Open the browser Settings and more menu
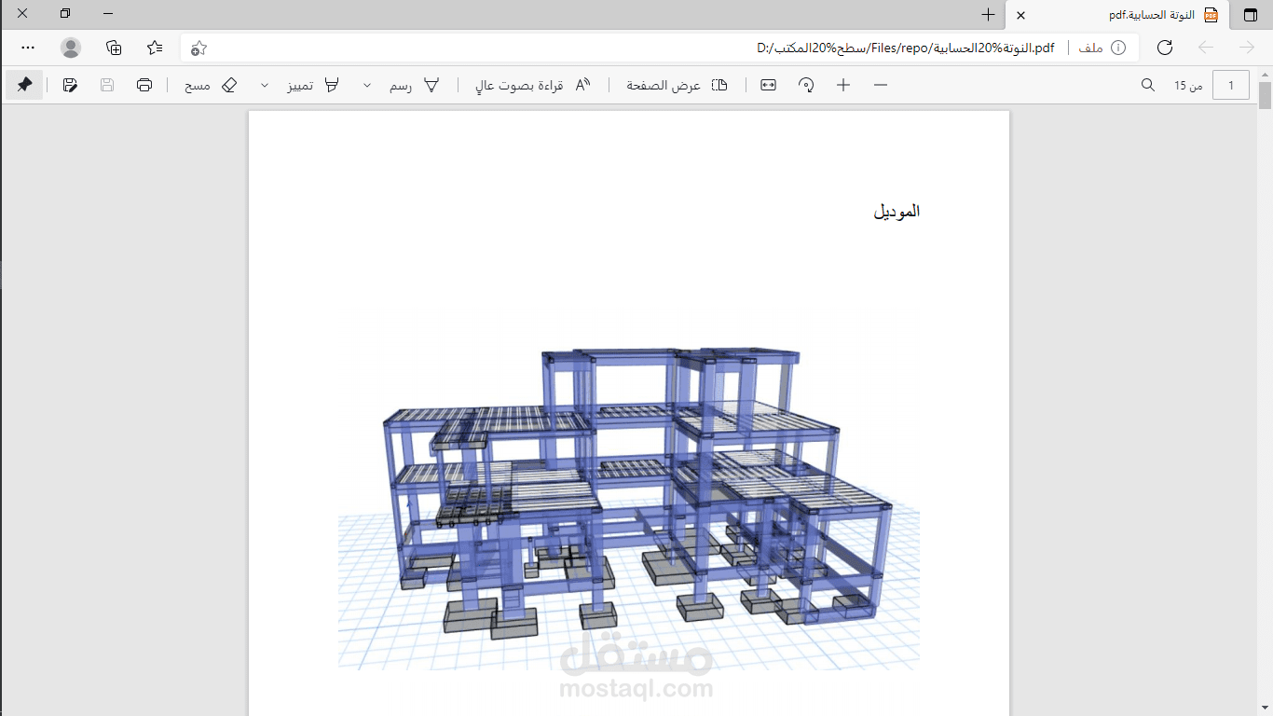This screenshot has width=1273, height=716. pos(28,48)
